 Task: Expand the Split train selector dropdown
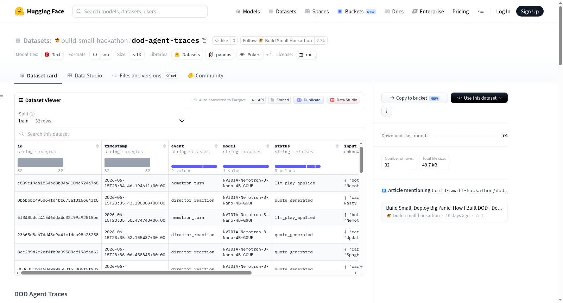(x=102, y=117)
